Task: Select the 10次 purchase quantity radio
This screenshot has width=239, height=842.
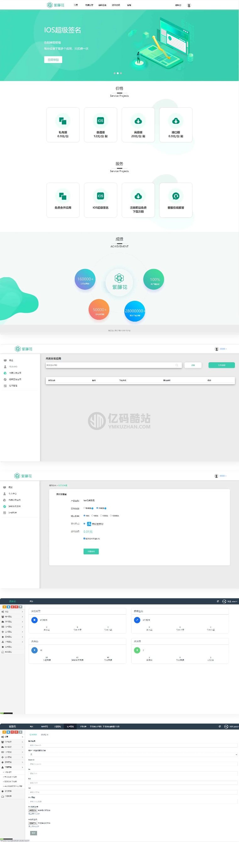Action: (x=84, y=516)
